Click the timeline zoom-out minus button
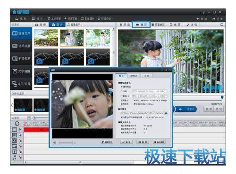The image size is (236, 174). point(29,118)
